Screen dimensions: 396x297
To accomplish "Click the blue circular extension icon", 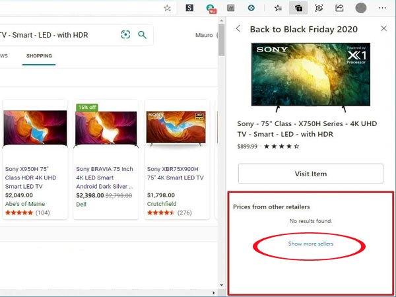I will point(251,8).
